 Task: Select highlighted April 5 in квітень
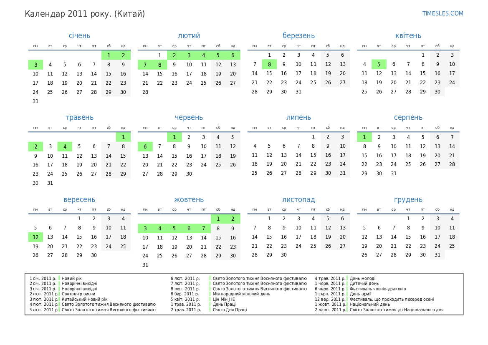[379, 65]
